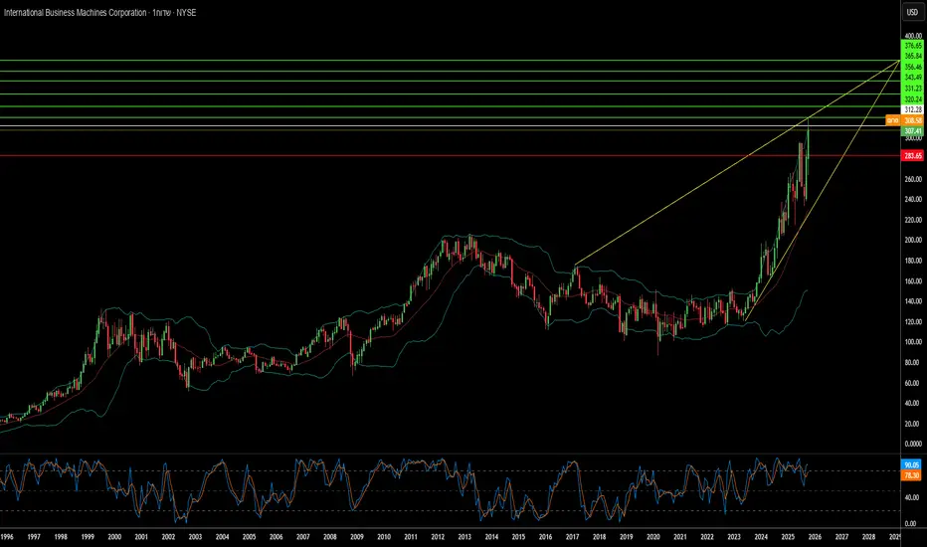Select 2026 on the time axis
The image size is (927, 547).
pos(814,537)
